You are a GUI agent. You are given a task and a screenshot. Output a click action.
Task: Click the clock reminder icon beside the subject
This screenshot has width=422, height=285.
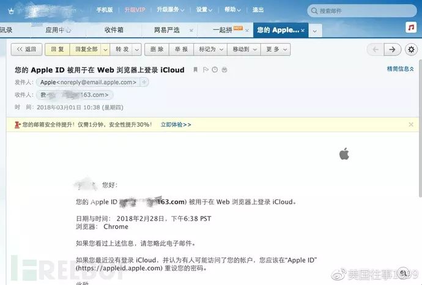(215, 70)
